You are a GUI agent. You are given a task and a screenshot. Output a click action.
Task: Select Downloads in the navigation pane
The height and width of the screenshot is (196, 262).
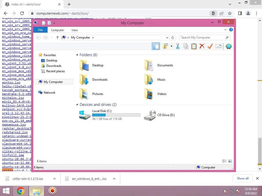[x=54, y=66]
